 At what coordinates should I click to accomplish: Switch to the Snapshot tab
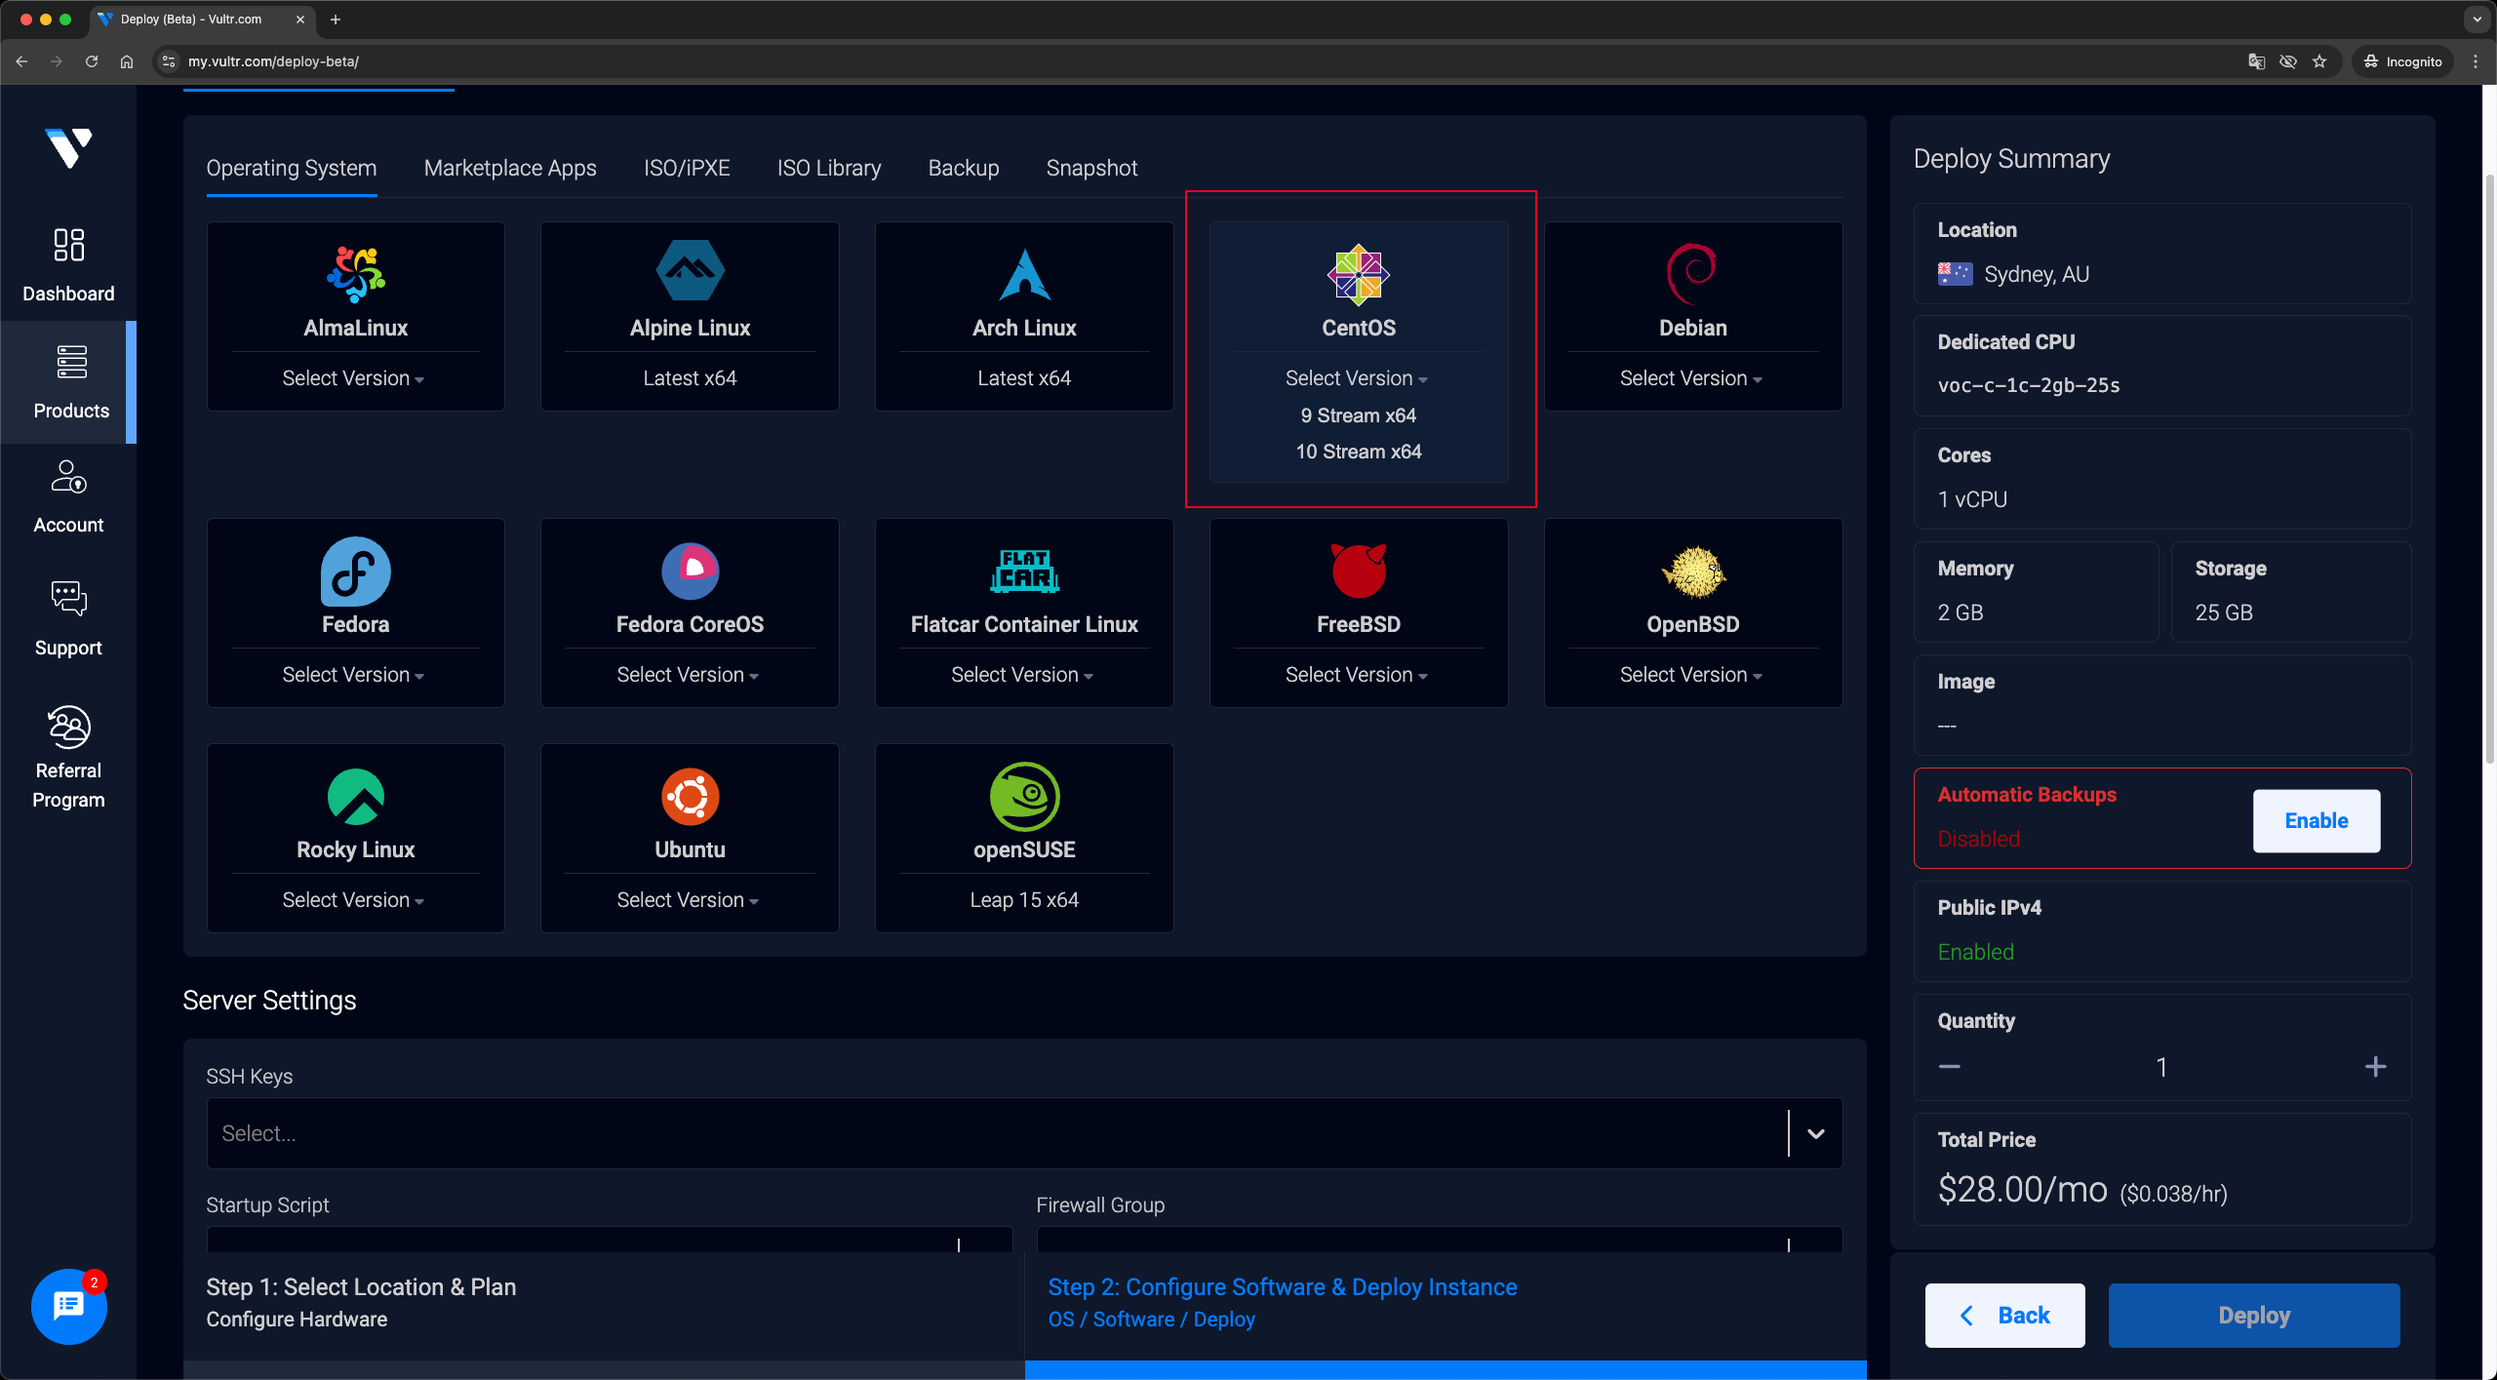click(1091, 168)
